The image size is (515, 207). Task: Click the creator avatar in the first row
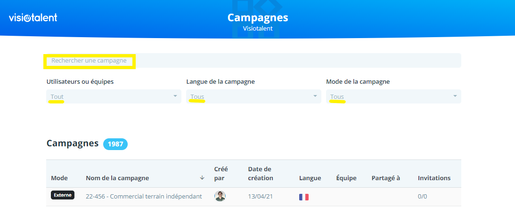click(x=220, y=196)
